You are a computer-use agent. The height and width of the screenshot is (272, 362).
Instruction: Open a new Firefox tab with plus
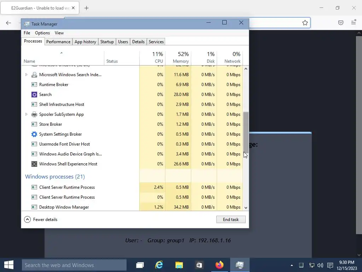click(86, 8)
